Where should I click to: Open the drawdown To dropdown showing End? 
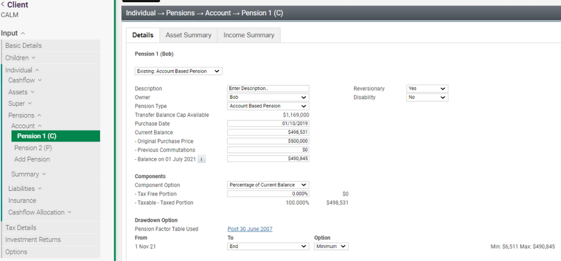[x=268, y=246]
